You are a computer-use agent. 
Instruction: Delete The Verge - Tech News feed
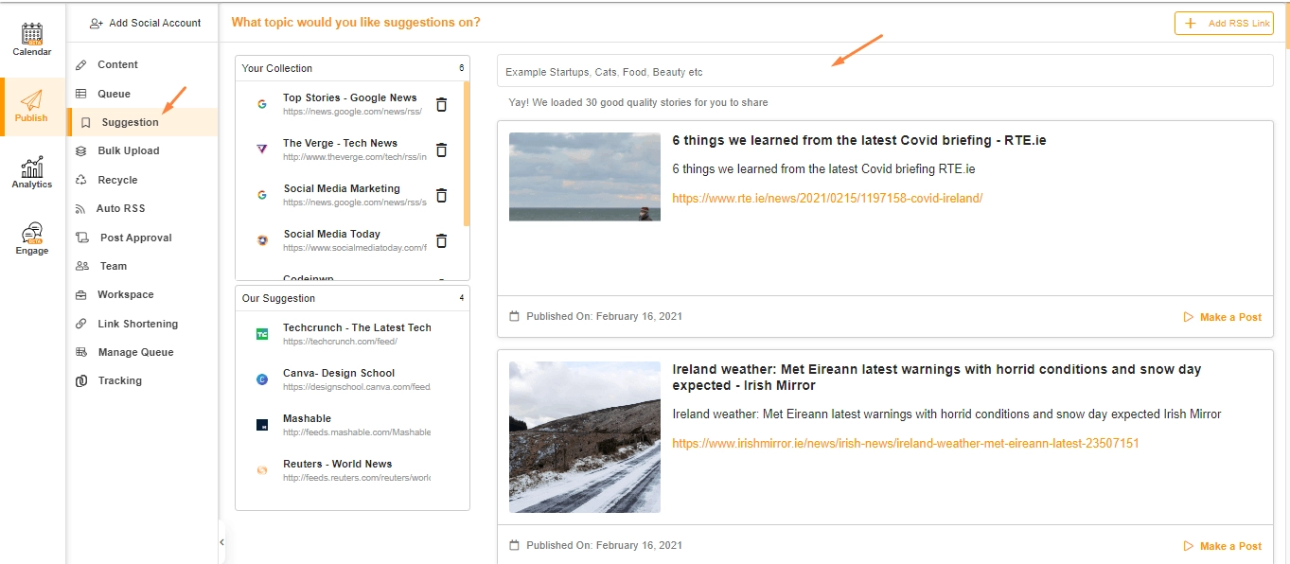point(441,150)
